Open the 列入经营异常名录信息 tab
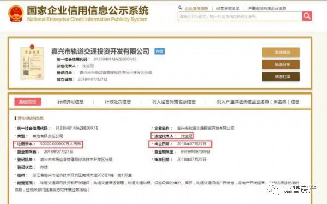This screenshot has height=204, width=327. click(174, 101)
